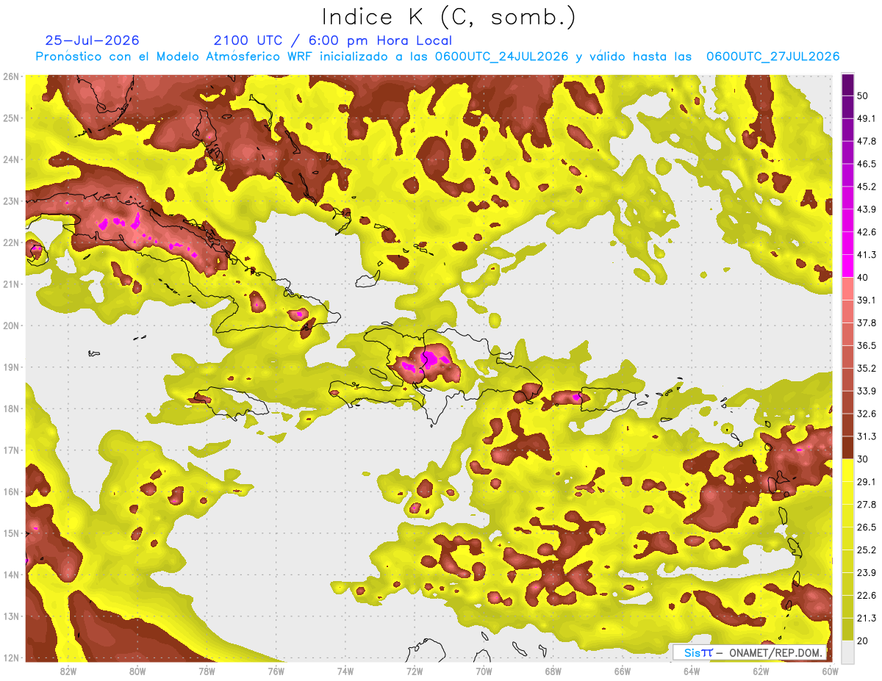882x681 pixels.
Task: Click the brown swatch between 30 and 31.3
Action: coord(847,448)
